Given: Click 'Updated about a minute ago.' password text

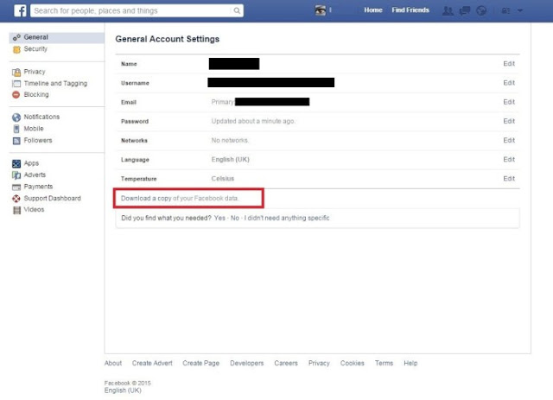Looking at the screenshot, I should [x=253, y=121].
